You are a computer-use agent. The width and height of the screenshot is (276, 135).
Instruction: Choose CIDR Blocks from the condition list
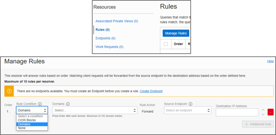point(27,120)
